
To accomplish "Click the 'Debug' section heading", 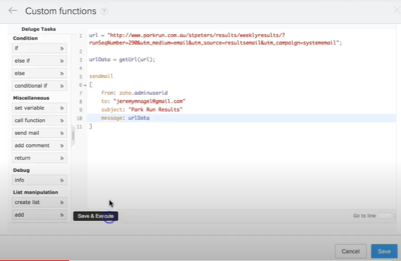I will (21, 170).
